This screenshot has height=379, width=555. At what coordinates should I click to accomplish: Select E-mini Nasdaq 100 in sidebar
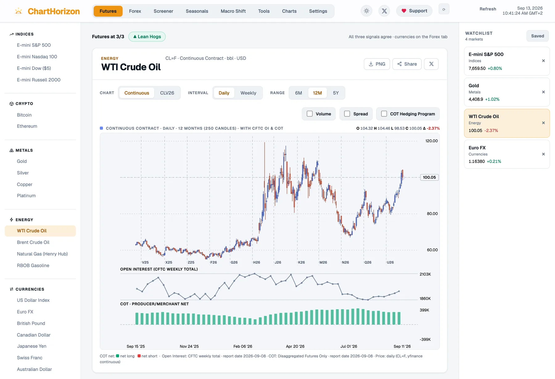pos(40,57)
